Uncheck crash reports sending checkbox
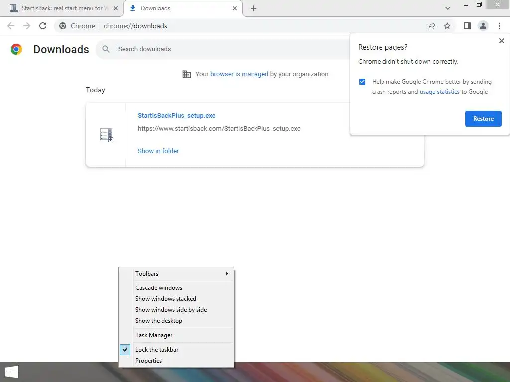The image size is (510, 382). (x=362, y=82)
